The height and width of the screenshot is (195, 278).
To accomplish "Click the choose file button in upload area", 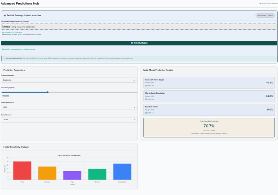I will (x=7, y=27).
